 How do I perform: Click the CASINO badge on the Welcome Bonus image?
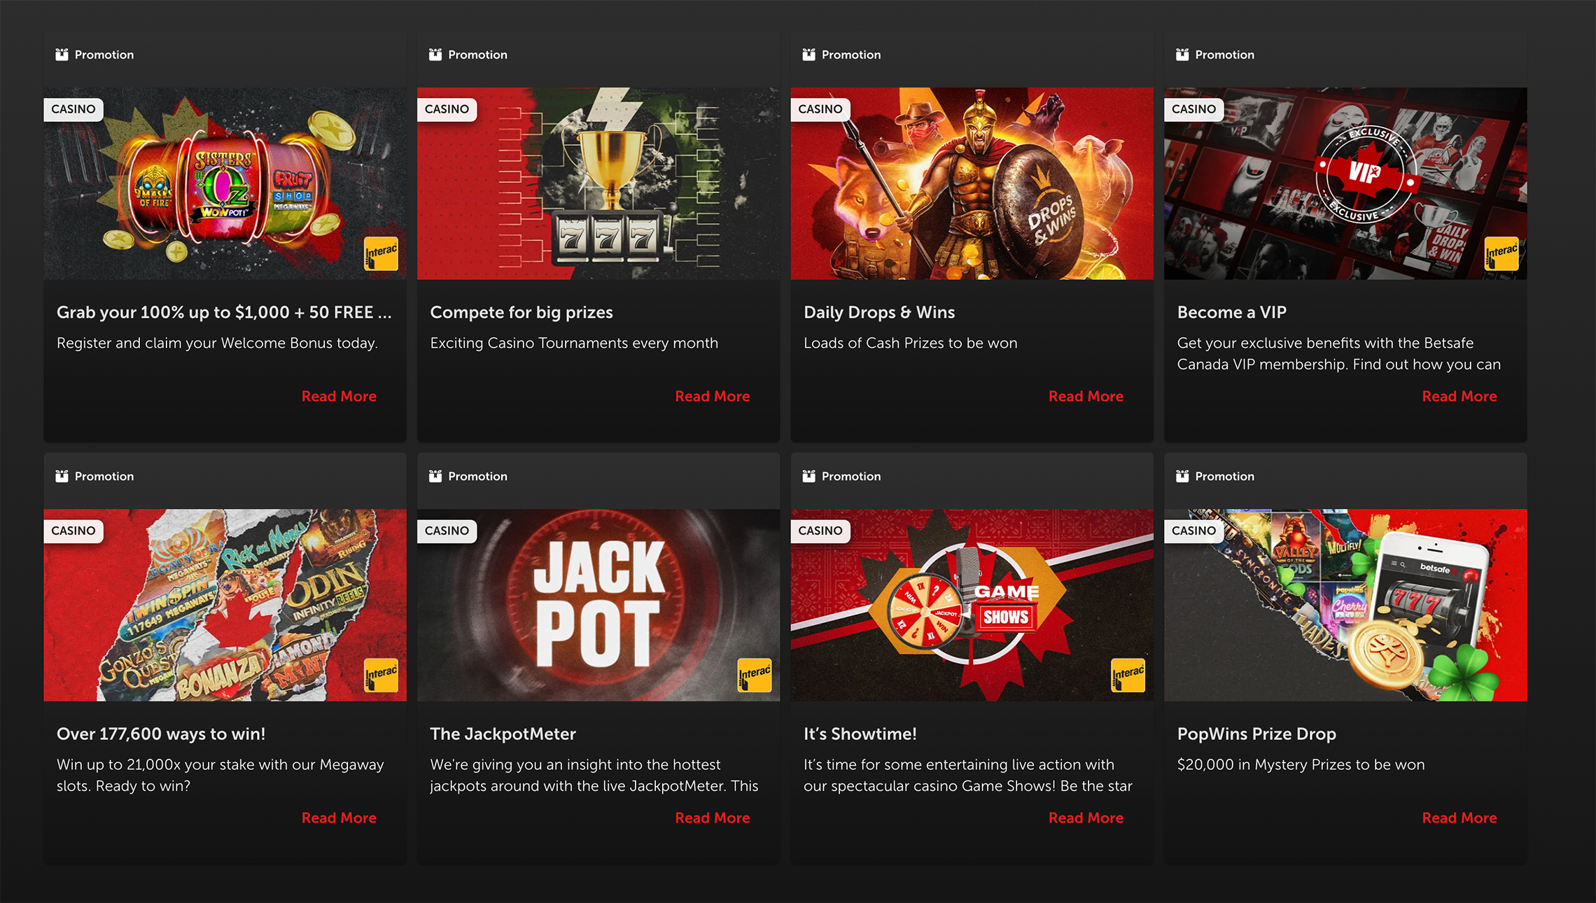pyautogui.click(x=73, y=109)
